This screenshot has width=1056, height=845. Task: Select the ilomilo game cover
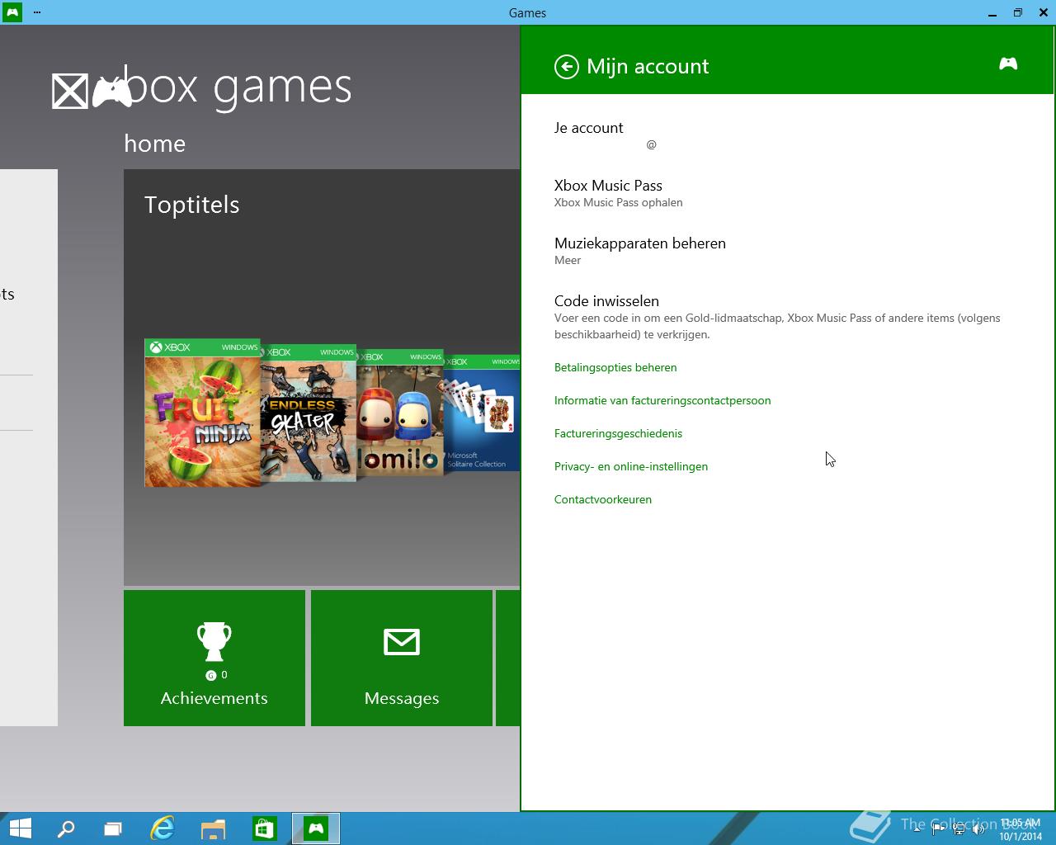coord(400,413)
